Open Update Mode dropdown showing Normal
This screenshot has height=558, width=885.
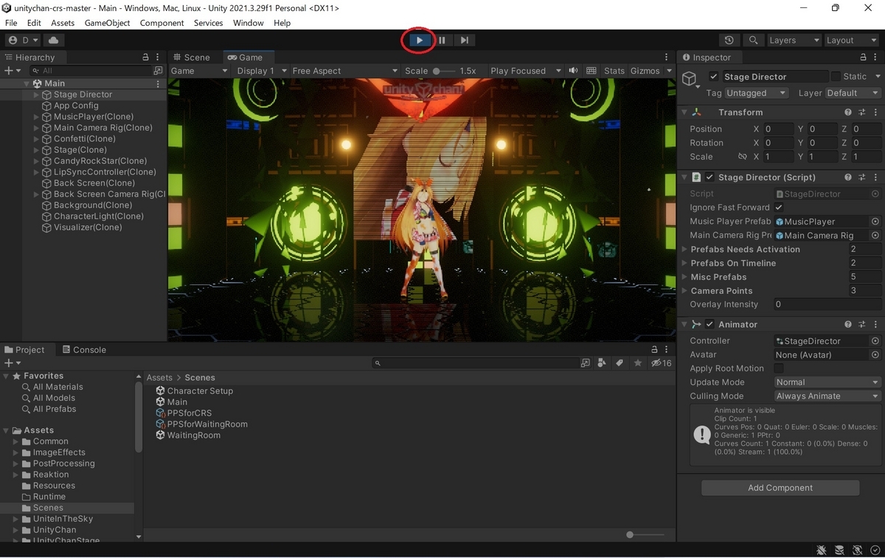[827, 382]
